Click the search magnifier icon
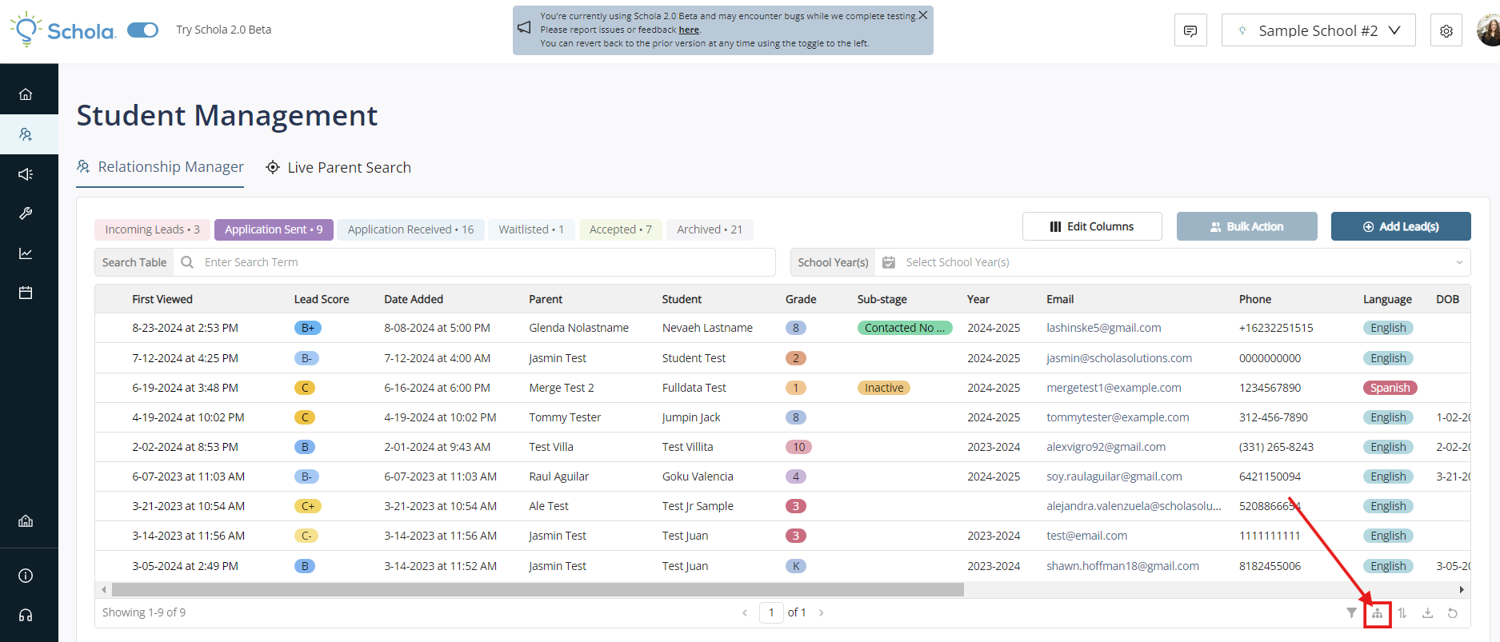This screenshot has width=1500, height=642. click(x=187, y=262)
